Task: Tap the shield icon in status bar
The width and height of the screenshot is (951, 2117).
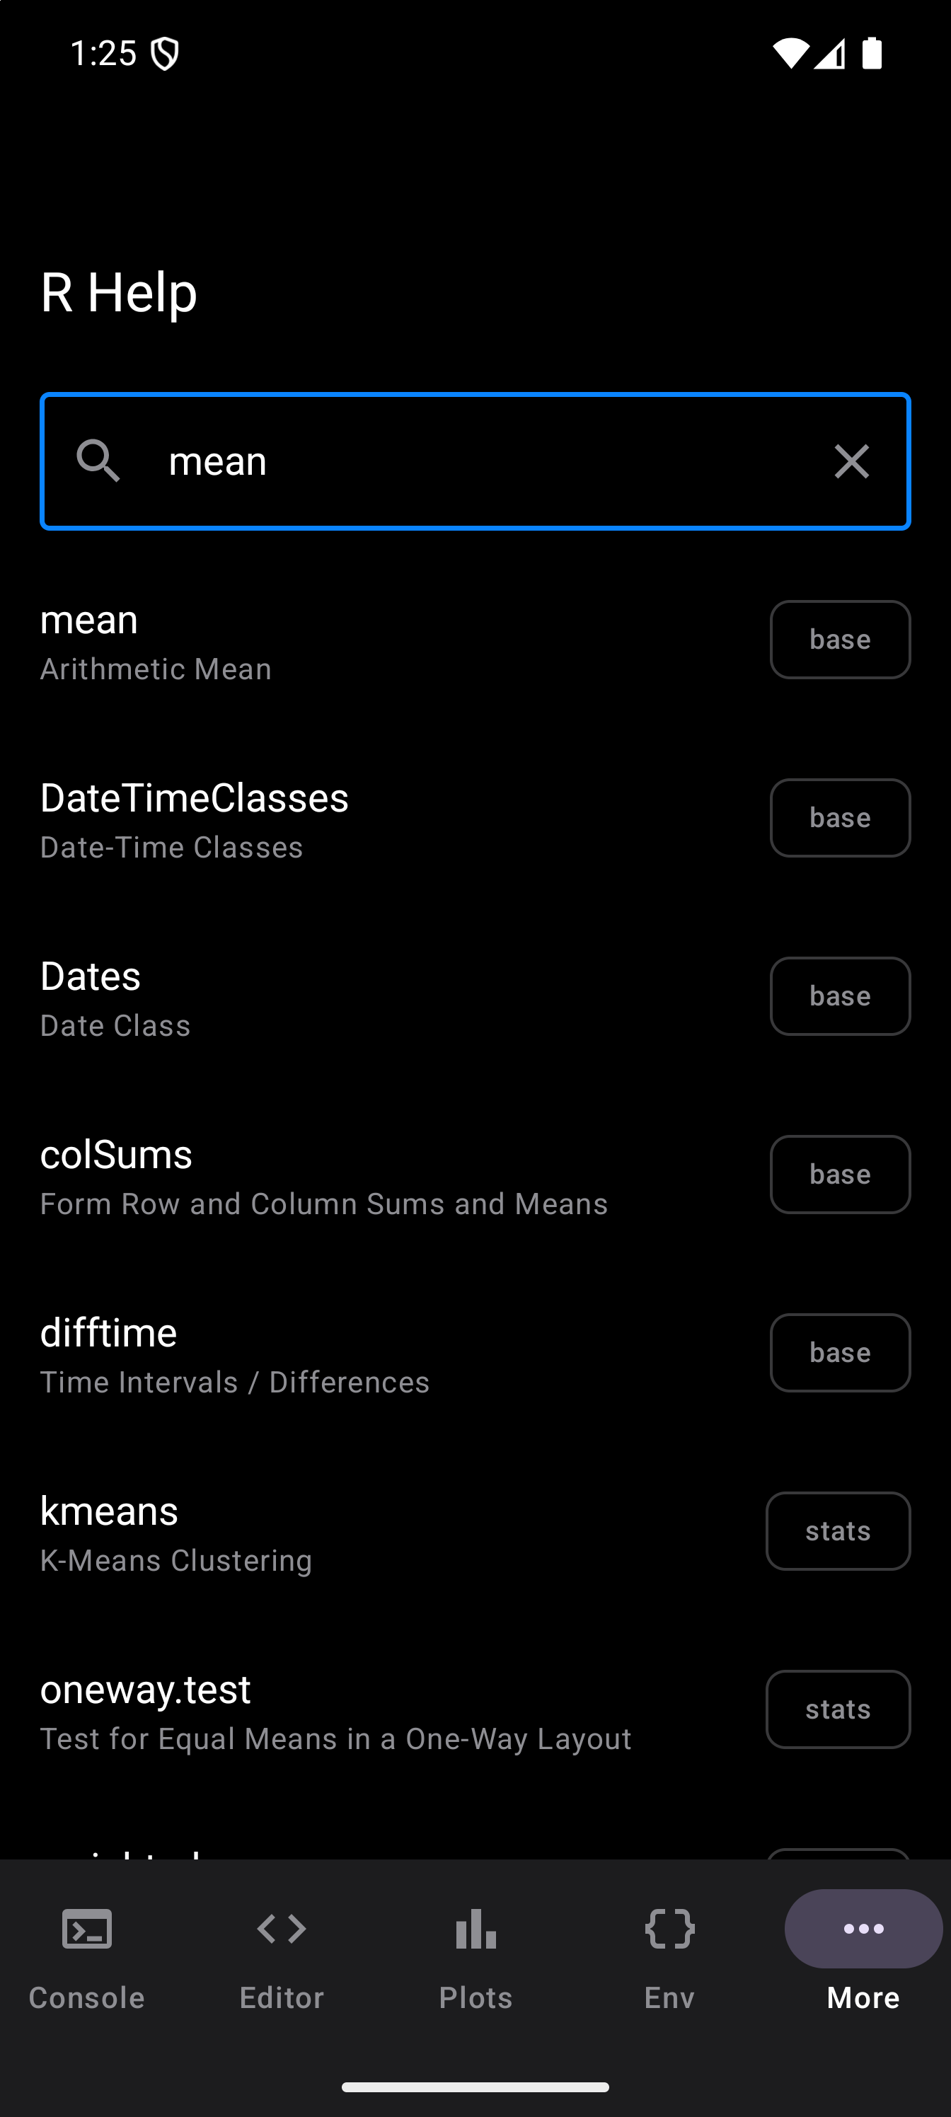Action: (165, 54)
